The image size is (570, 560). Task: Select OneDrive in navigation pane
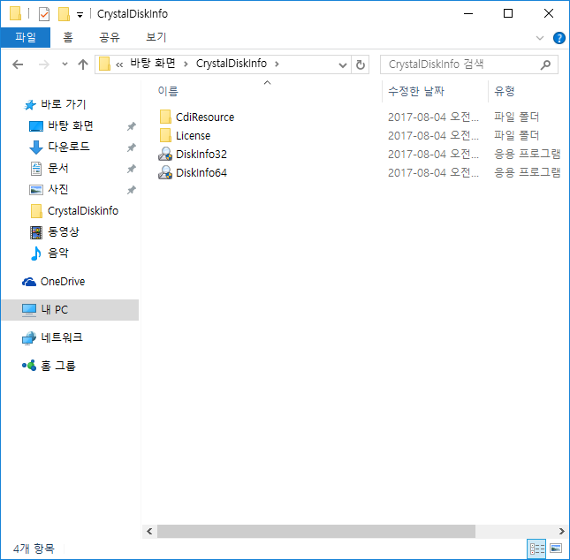63,282
